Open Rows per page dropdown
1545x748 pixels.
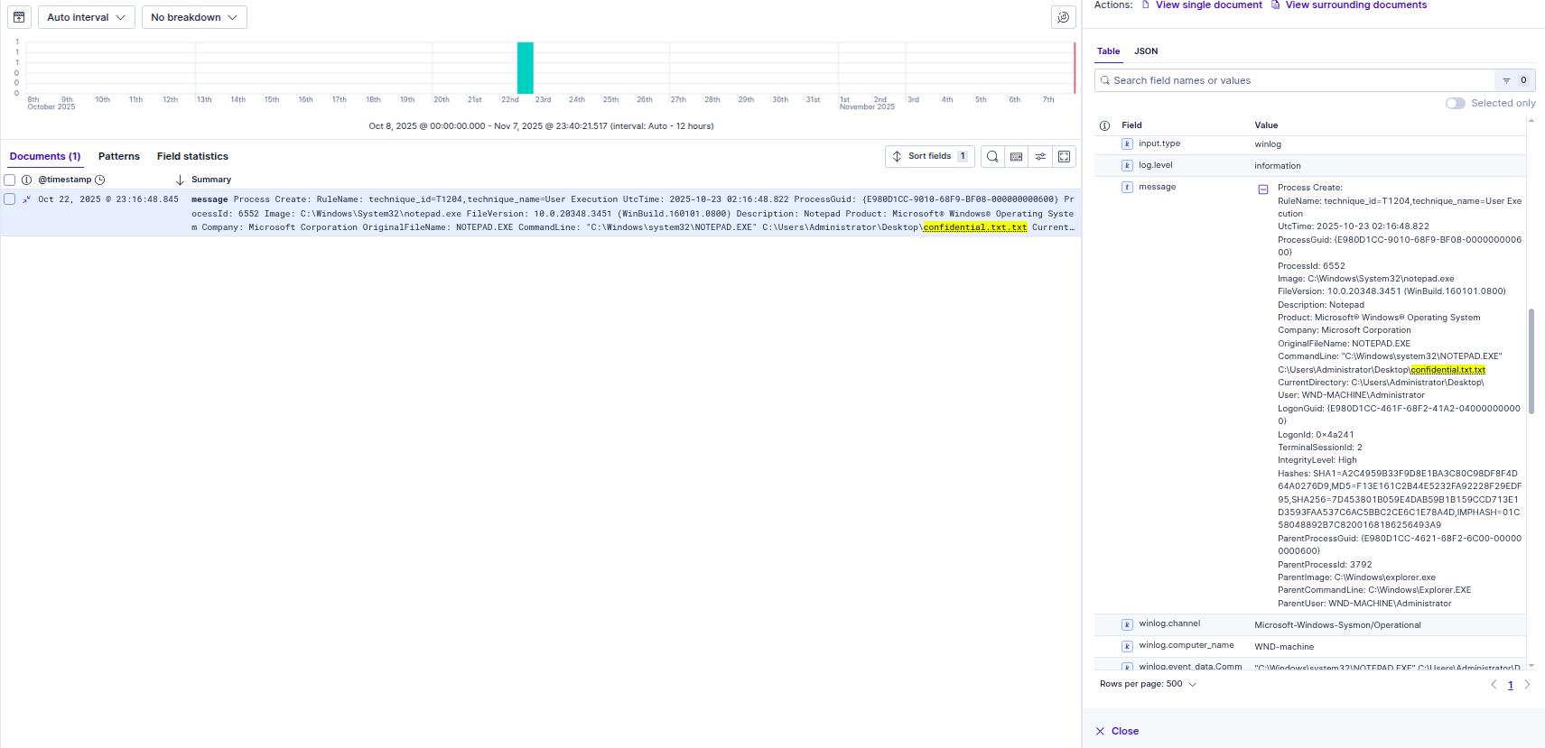pyautogui.click(x=1148, y=684)
